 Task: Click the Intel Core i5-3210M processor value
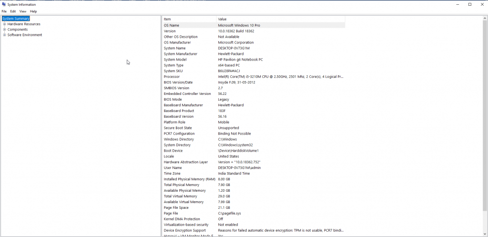point(281,77)
